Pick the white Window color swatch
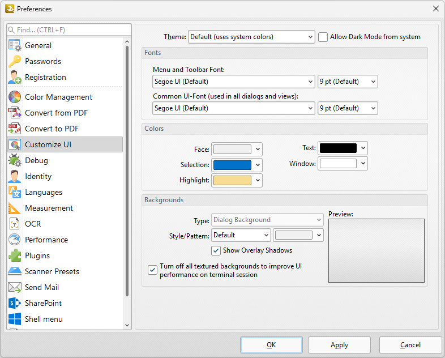The height and width of the screenshot is (358, 445). [x=339, y=164]
